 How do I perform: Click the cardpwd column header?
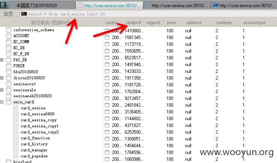133,23
